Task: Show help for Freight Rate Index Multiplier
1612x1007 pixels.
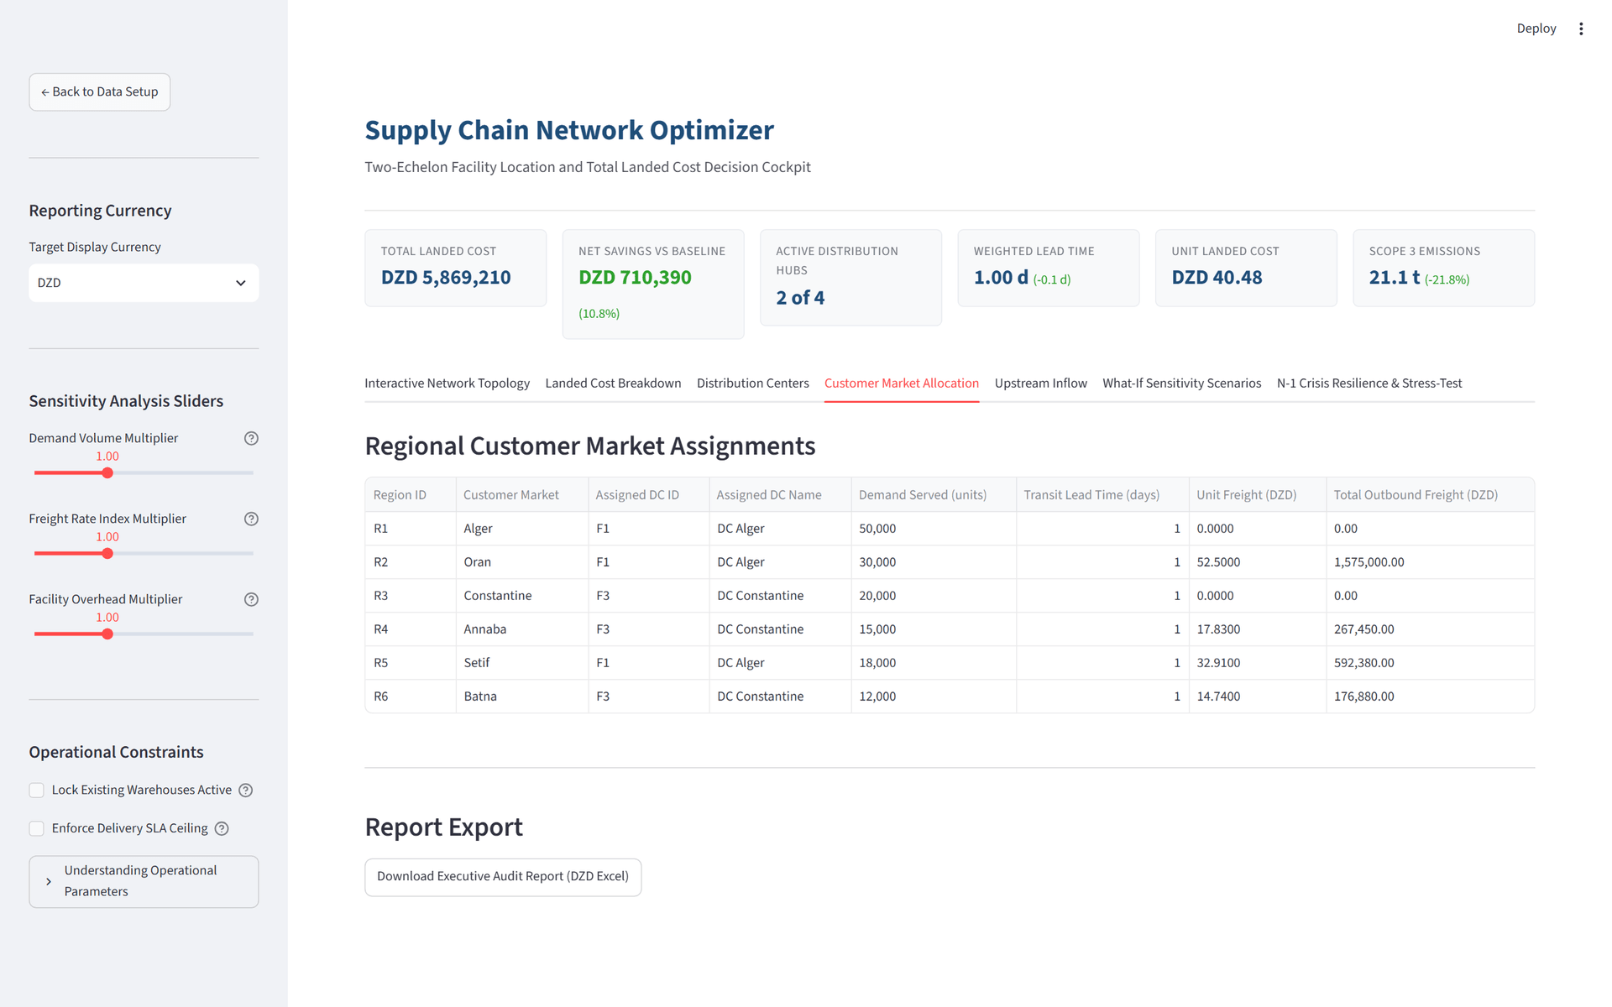Action: coord(251,519)
